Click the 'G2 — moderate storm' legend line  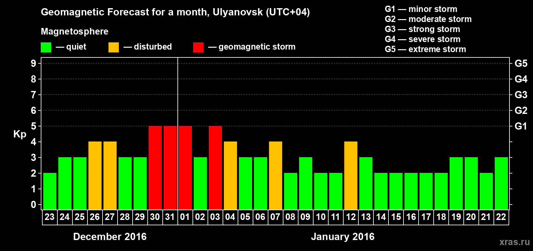428,19
